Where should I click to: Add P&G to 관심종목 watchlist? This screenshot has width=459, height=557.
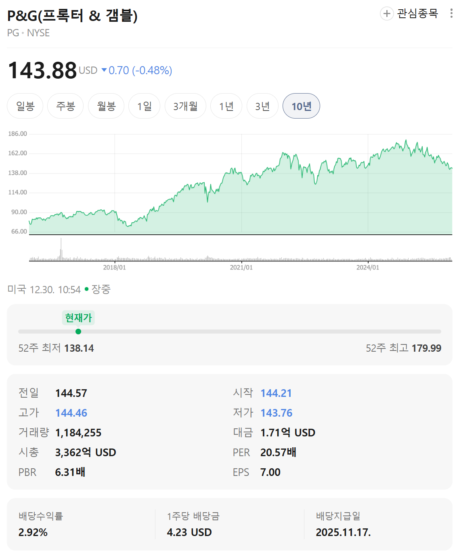click(409, 14)
